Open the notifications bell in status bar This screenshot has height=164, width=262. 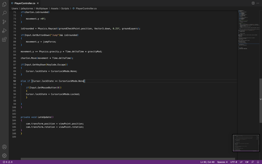click(x=258, y=162)
